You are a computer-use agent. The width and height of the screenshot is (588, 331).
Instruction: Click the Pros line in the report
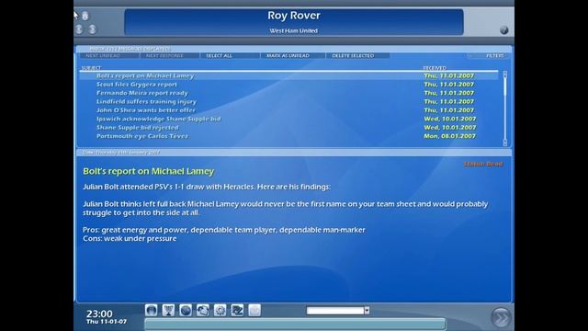click(x=224, y=230)
